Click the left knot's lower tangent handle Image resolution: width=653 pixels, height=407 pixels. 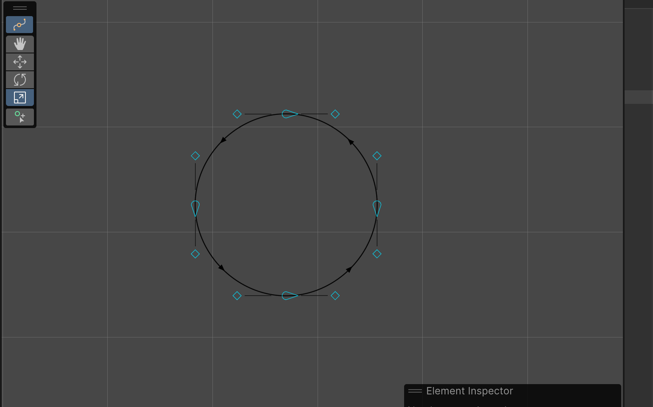point(195,254)
